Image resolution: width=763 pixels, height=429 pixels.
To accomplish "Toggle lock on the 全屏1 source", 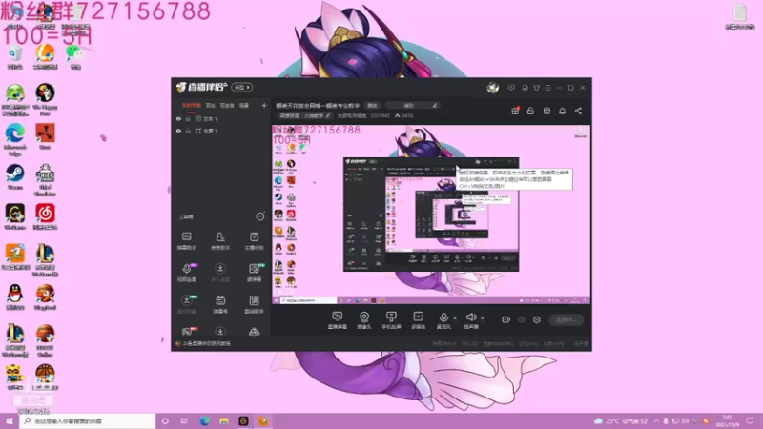I will pyautogui.click(x=188, y=131).
